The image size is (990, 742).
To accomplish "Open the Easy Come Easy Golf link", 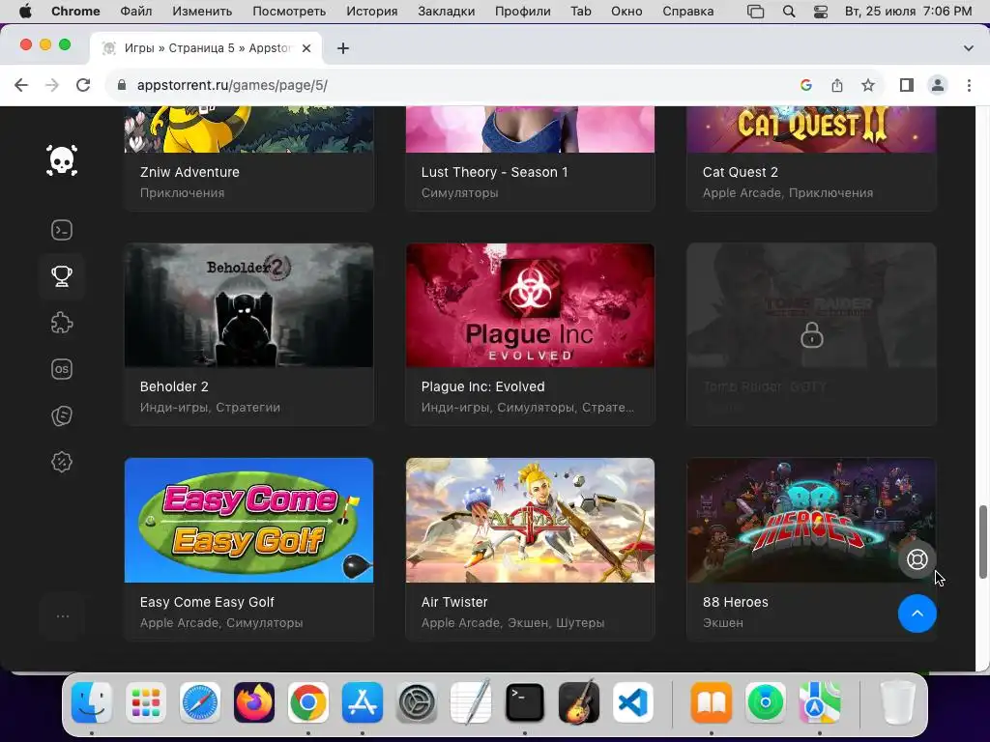I will coord(207,602).
